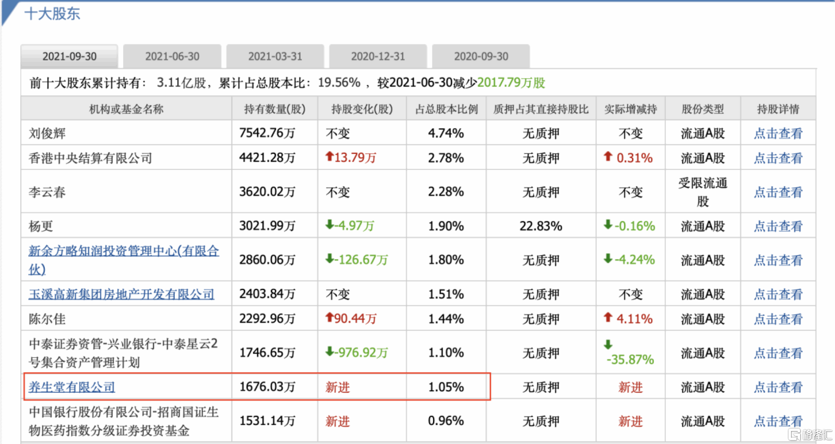Viewport: 835px width, 444px height.
Task: Open the 玉溪高新集团房地产开发有限公司 link
Action: pos(121,294)
